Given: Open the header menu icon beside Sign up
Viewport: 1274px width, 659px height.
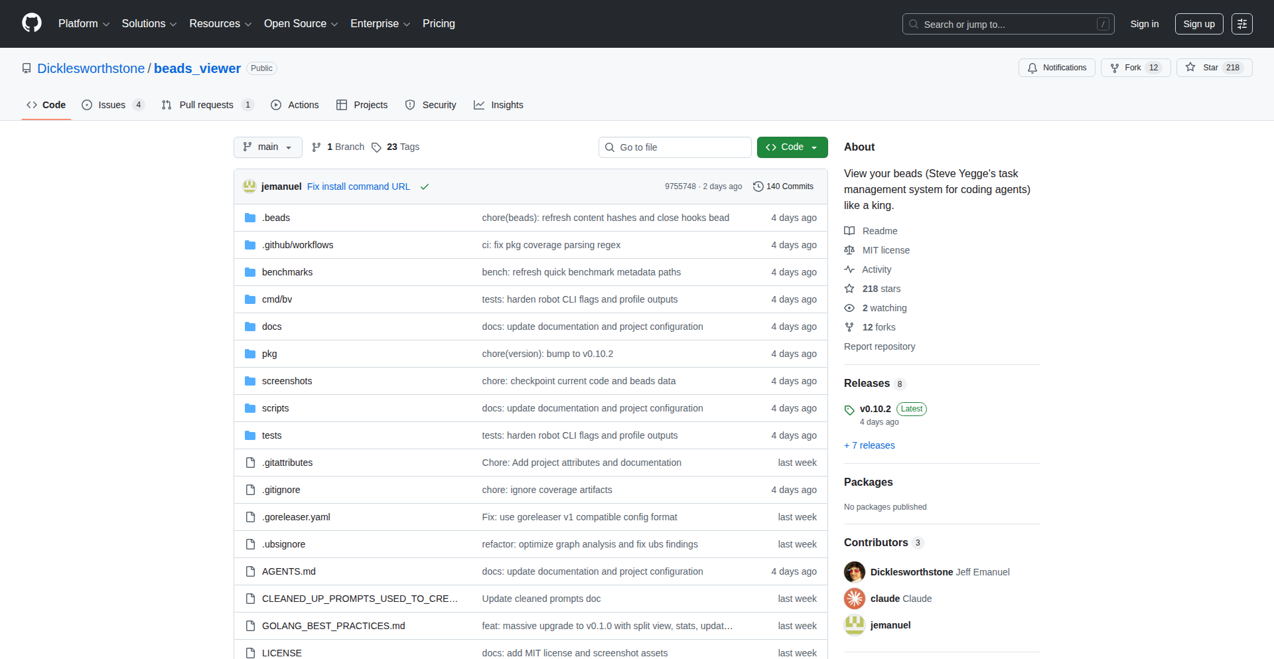Looking at the screenshot, I should coord(1241,24).
